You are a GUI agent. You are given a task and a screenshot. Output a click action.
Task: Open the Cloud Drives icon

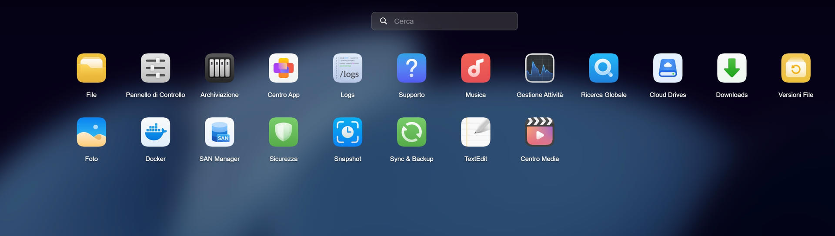[668, 68]
